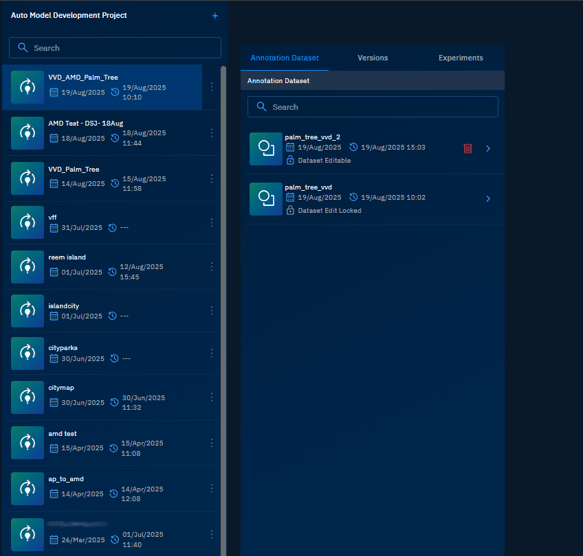
Task: Expand the palm_tree_vvd_2 dataset chevron
Action: tap(488, 148)
